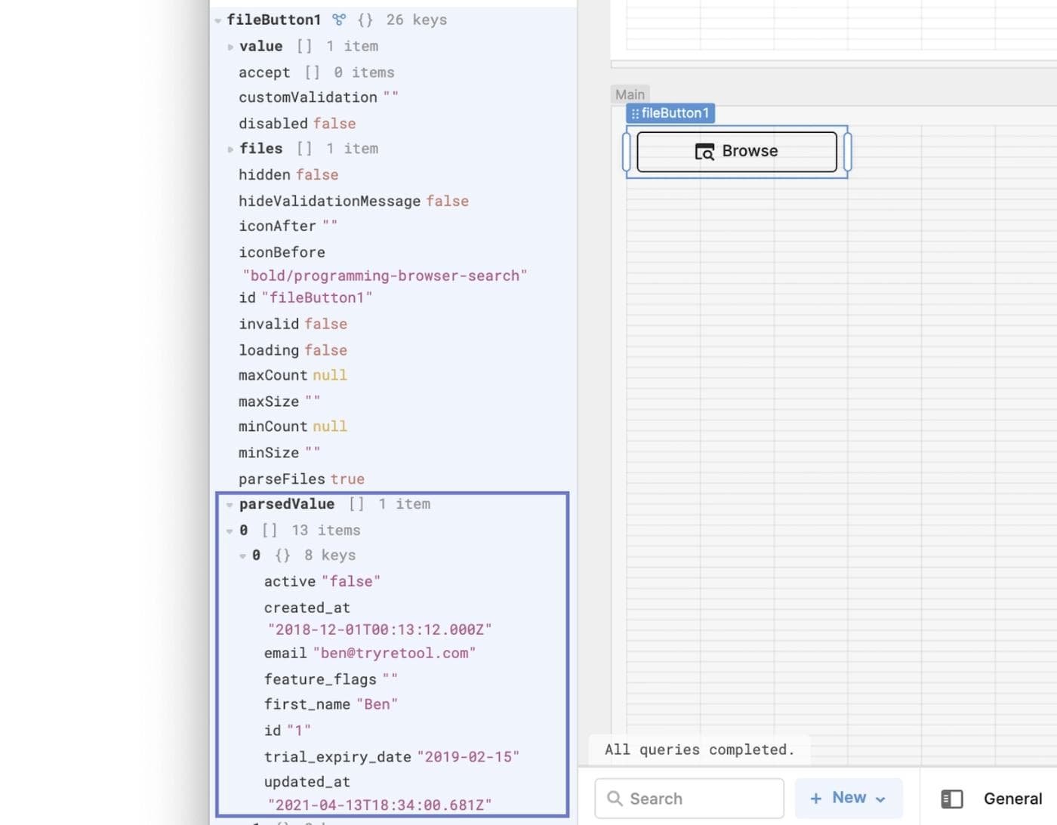
Task: Switch to the General tab
Action: point(1012,799)
